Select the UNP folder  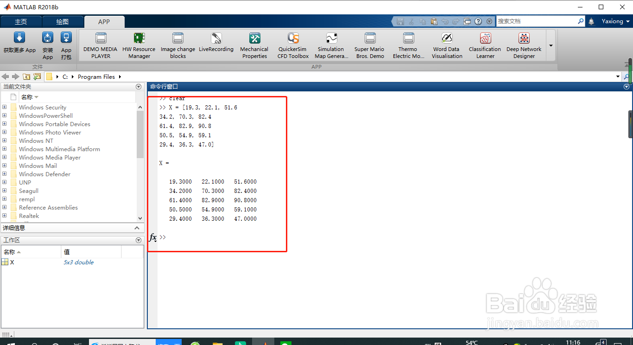pos(25,182)
